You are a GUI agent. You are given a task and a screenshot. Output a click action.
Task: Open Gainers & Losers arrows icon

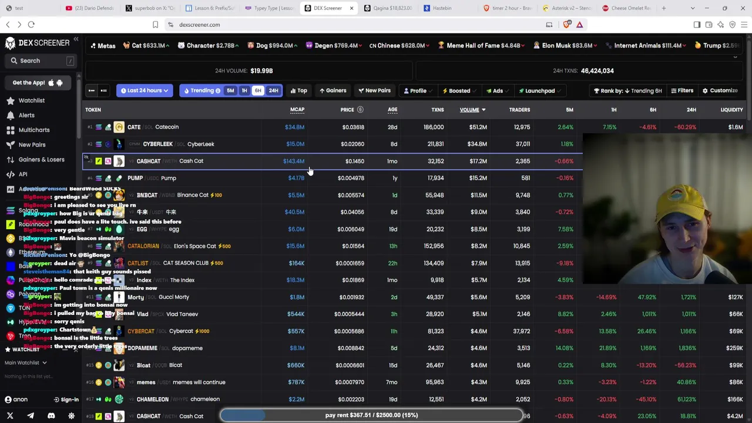click(x=10, y=159)
